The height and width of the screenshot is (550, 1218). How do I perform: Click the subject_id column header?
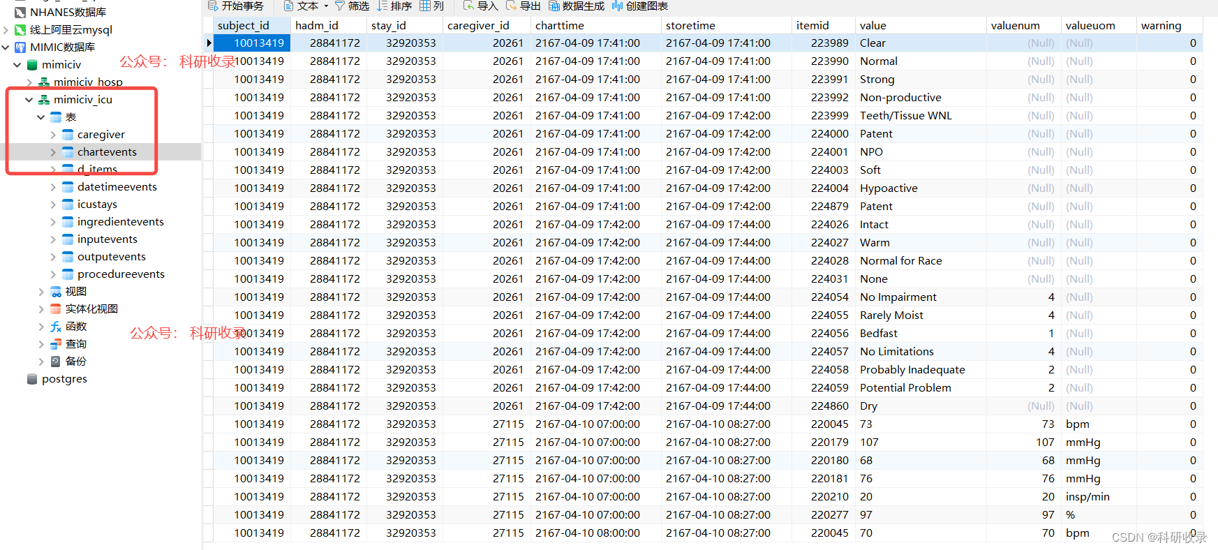[251, 25]
